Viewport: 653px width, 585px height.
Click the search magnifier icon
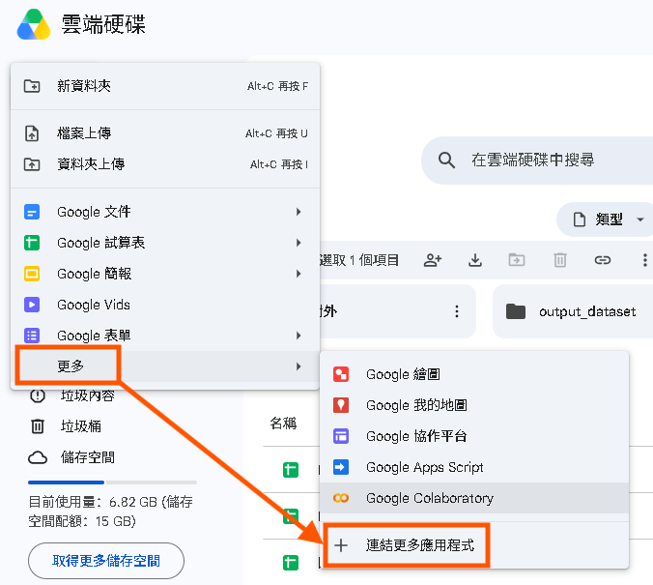click(x=446, y=160)
